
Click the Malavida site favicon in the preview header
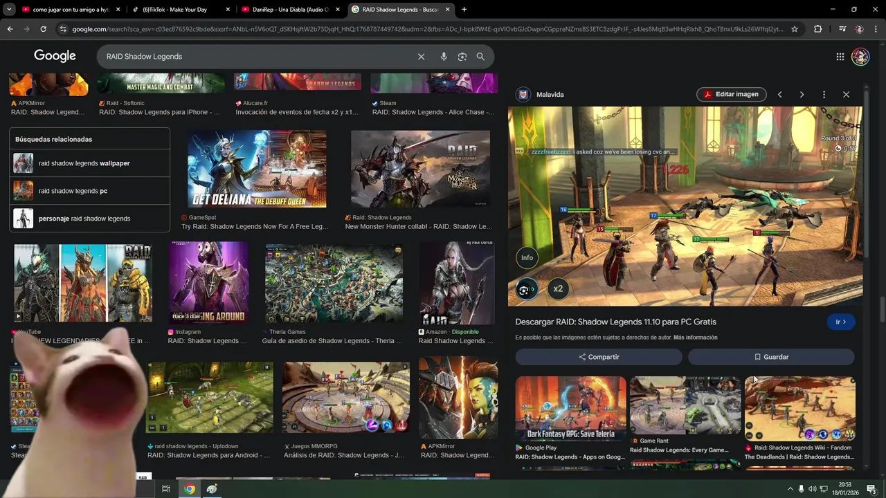coord(523,94)
